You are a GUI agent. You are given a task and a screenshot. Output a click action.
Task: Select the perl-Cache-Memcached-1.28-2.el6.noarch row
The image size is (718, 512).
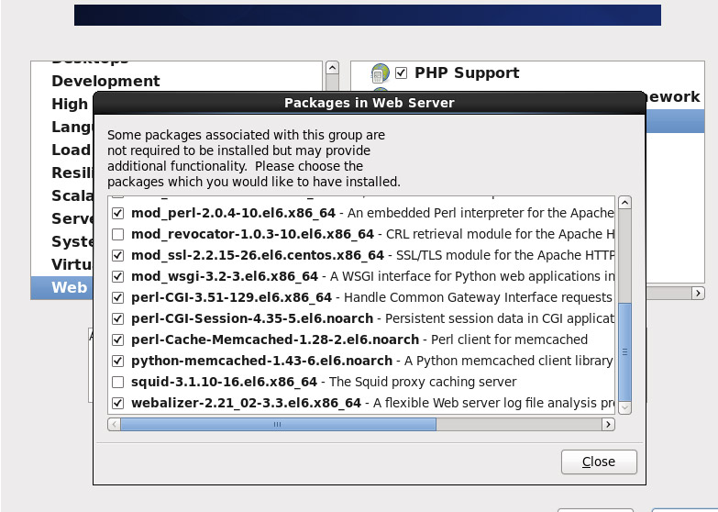(x=361, y=339)
